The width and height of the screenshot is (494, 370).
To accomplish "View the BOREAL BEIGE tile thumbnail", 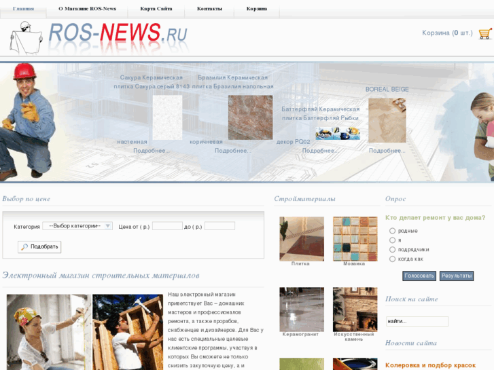I will point(387,120).
